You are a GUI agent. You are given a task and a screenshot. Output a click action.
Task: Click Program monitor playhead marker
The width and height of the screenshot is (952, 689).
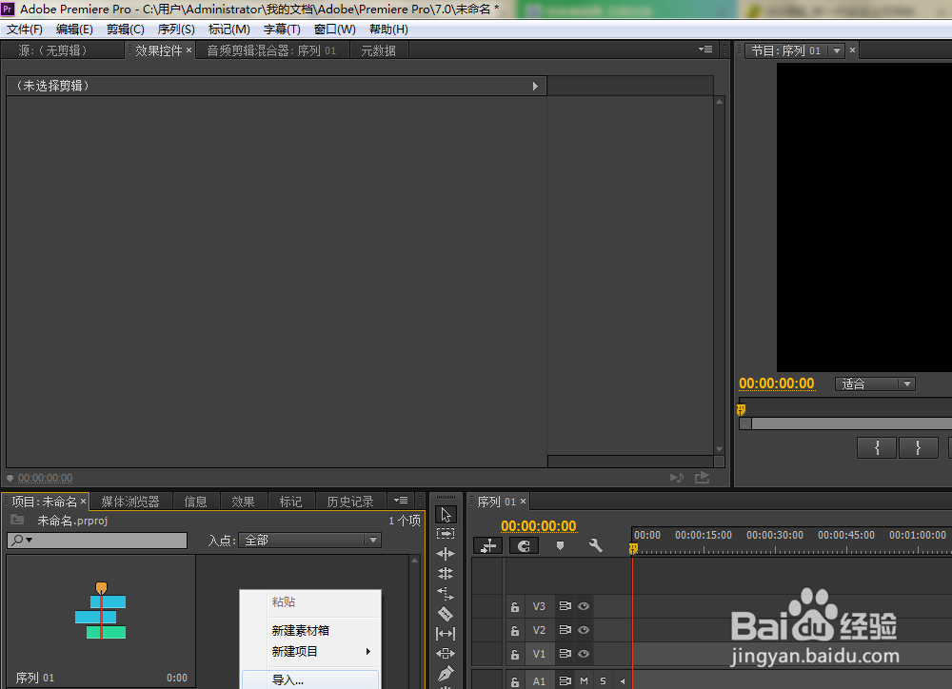point(741,410)
